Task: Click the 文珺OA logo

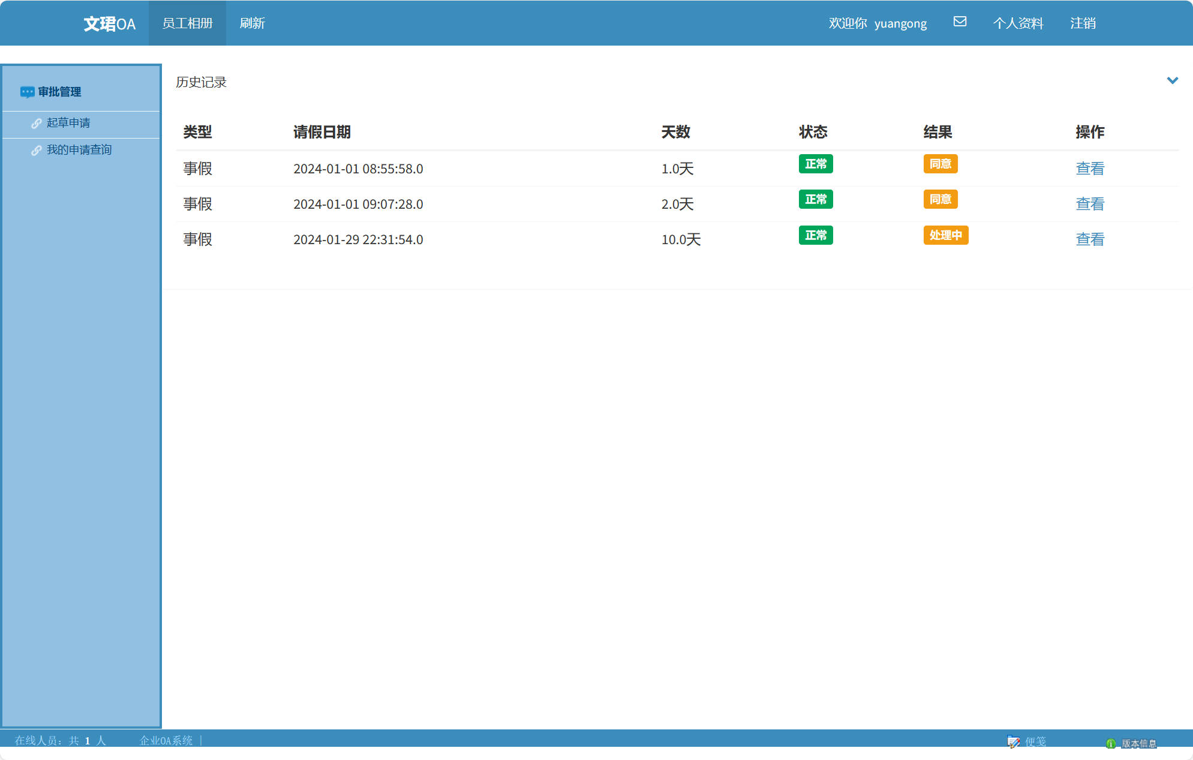Action: pos(109,23)
